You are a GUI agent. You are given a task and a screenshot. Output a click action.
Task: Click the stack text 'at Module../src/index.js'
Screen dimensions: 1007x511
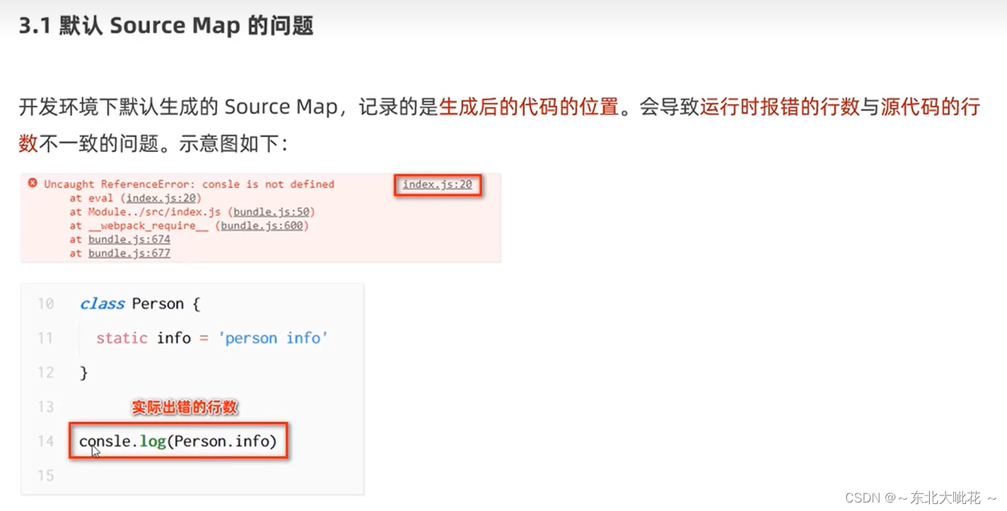[x=145, y=212]
